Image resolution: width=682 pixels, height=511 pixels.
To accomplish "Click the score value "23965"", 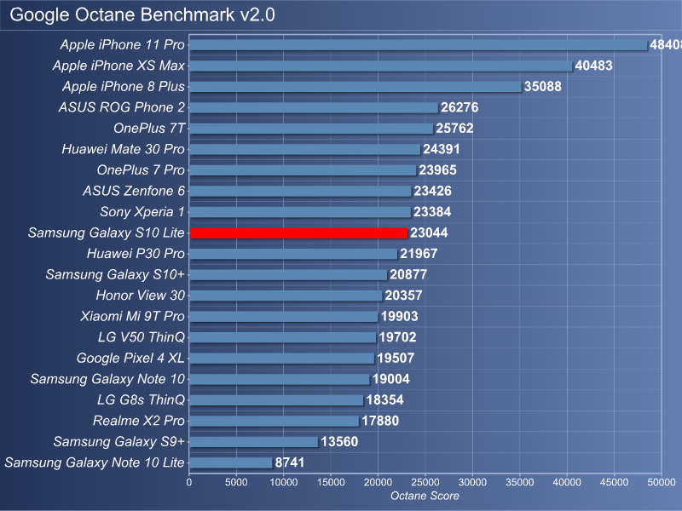I will tap(437, 169).
